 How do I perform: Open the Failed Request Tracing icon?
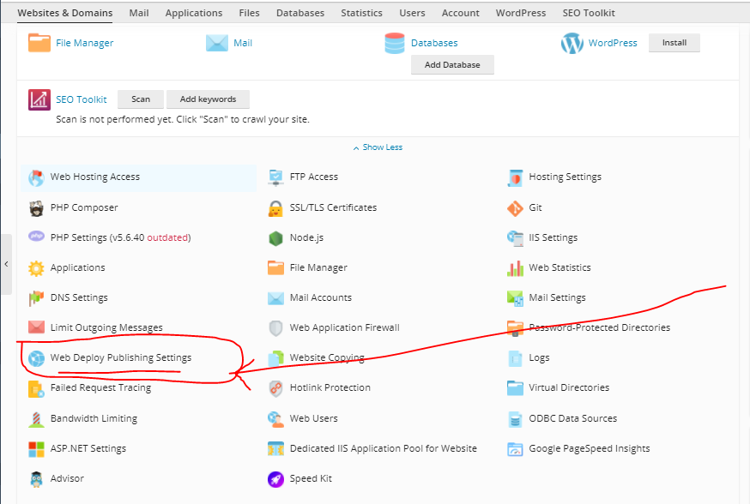coord(36,388)
